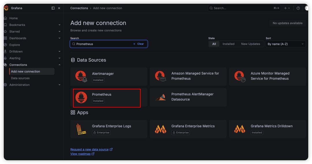
Task: Click the No updates available button
Action: click(287, 23)
